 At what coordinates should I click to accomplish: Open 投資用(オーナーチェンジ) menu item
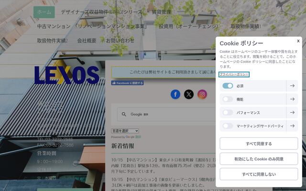coord(188,26)
